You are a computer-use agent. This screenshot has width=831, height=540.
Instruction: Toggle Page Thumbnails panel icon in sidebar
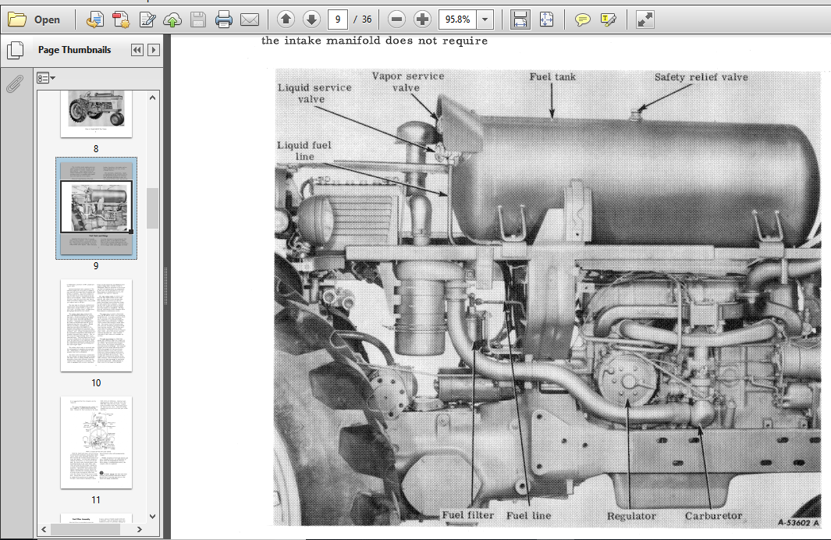point(16,51)
